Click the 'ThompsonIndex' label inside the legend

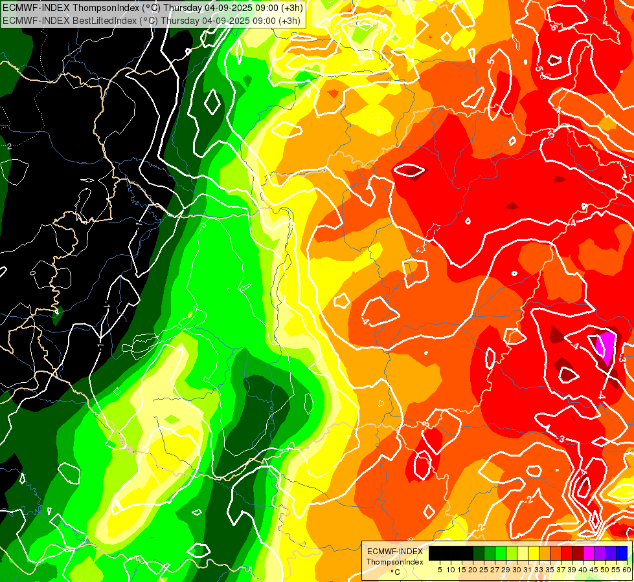pyautogui.click(x=394, y=562)
